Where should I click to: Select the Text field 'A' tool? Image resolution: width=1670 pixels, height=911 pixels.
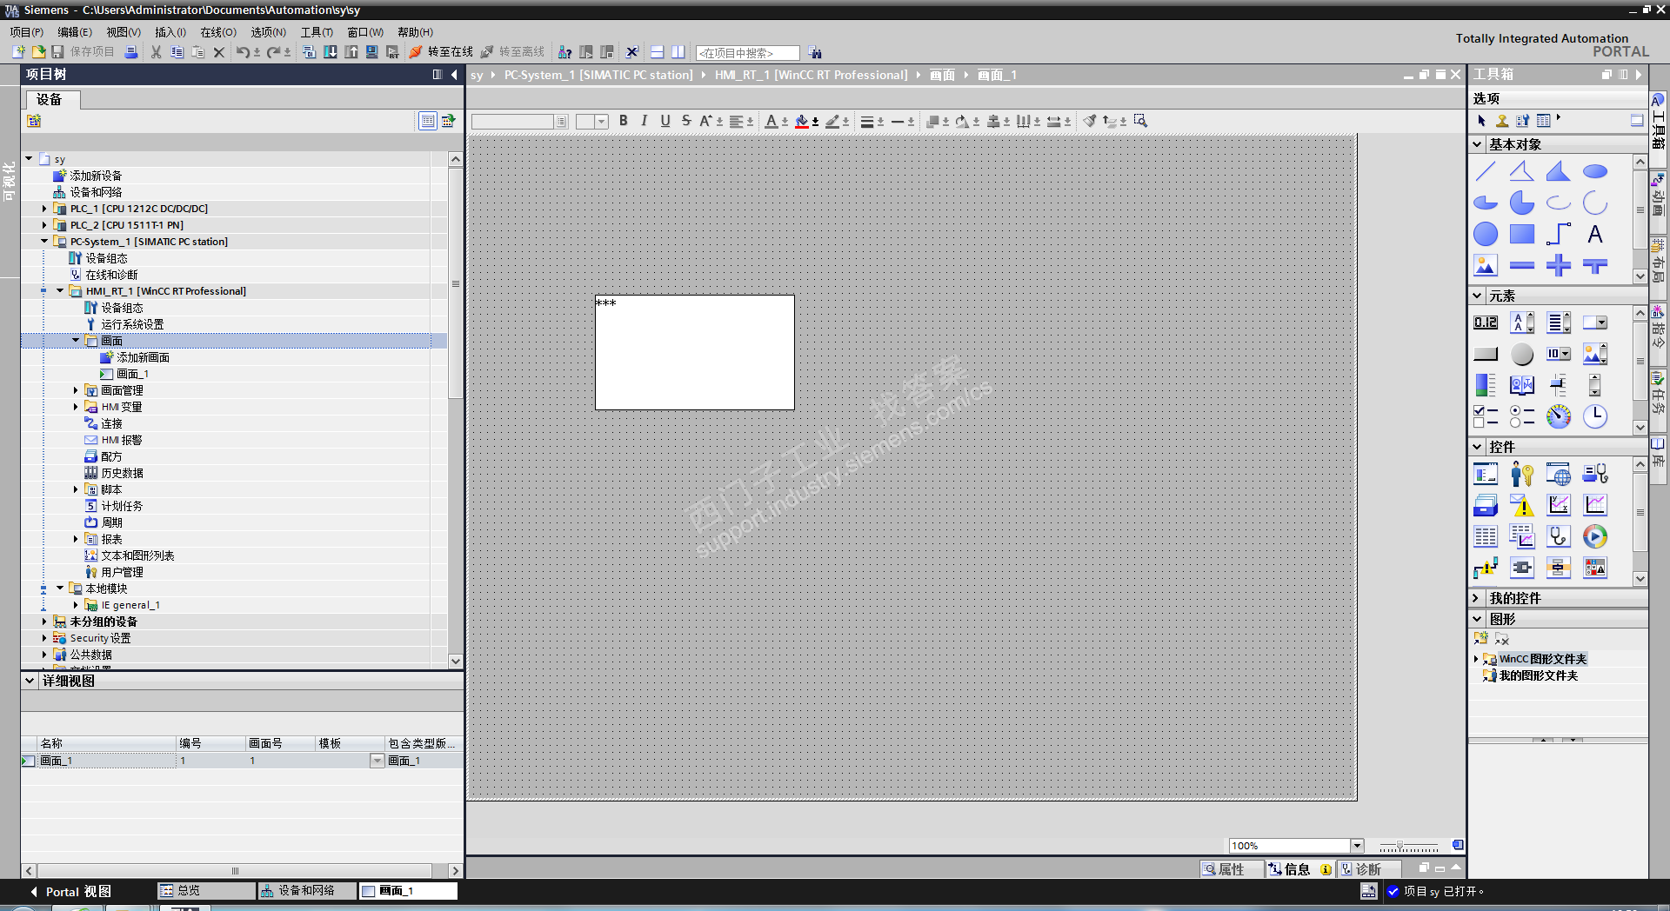(1594, 234)
